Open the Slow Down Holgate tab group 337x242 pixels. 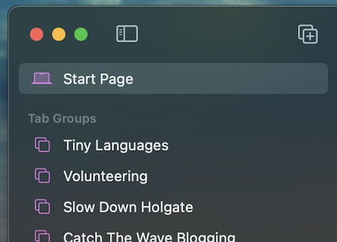[128, 207]
